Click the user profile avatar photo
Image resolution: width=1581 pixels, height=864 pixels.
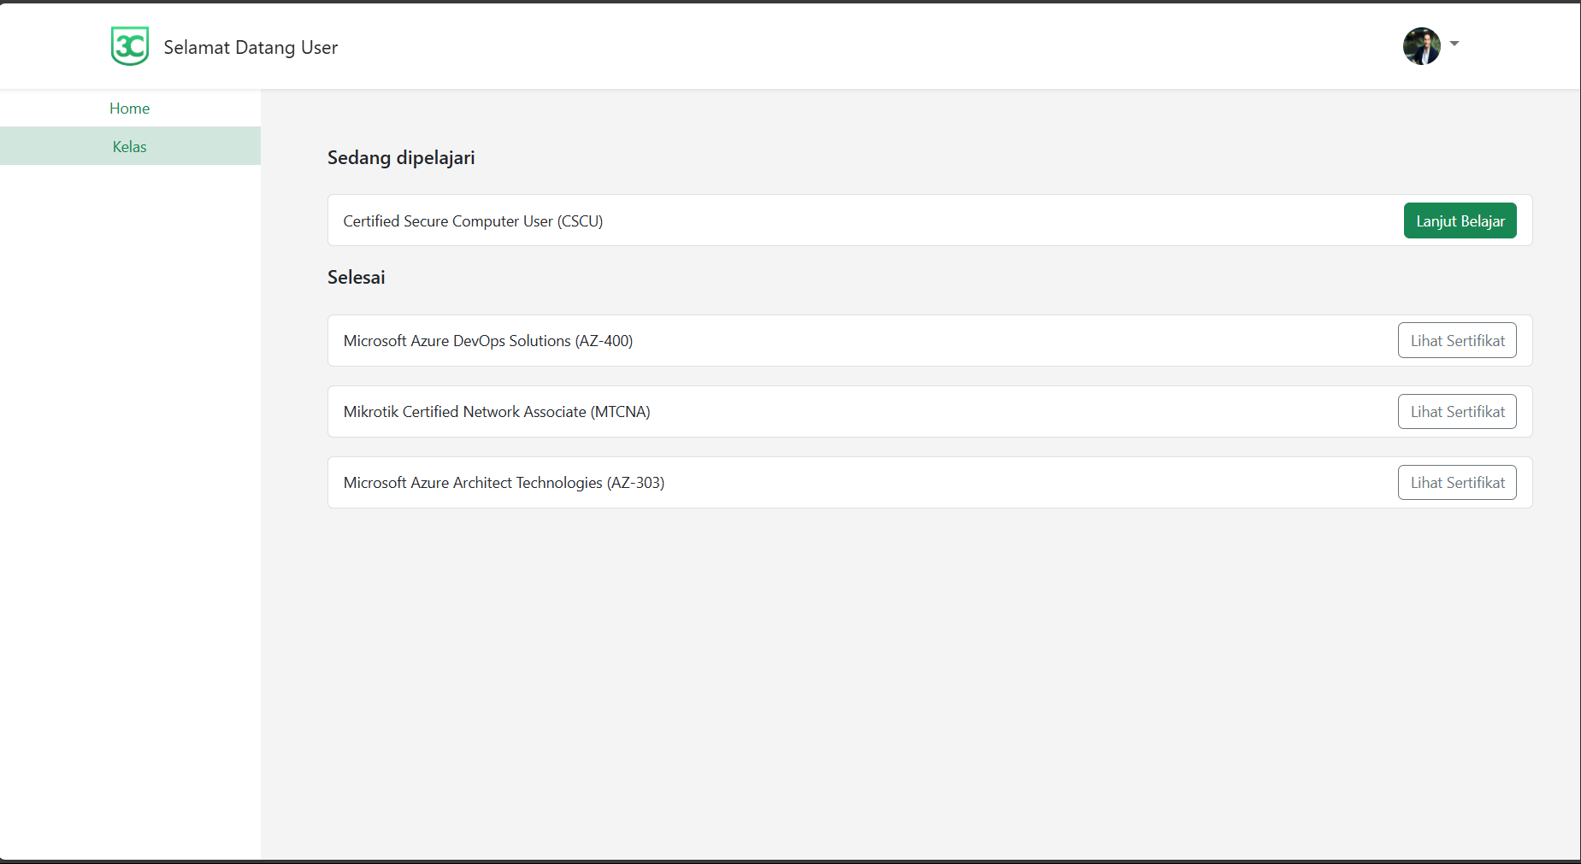(x=1421, y=46)
